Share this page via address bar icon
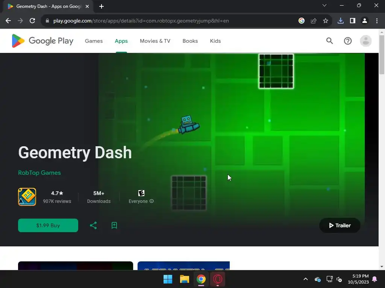Image resolution: width=385 pixels, height=288 pixels. click(314, 21)
